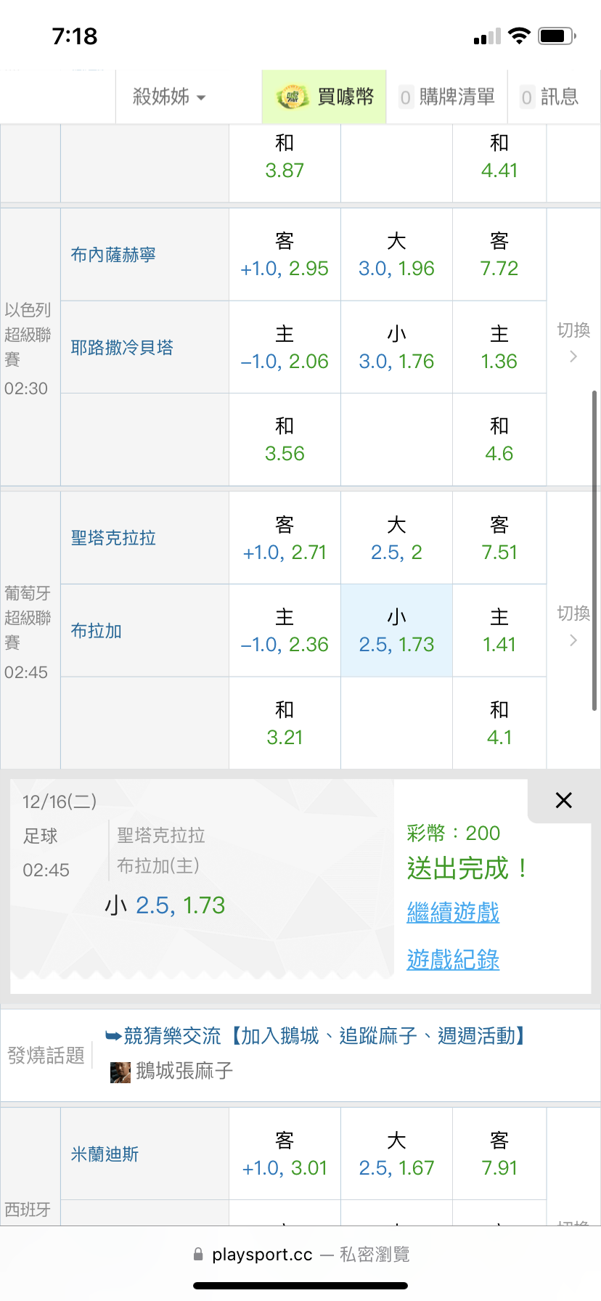The height and width of the screenshot is (1301, 601).
Task: Select 客 7.72 odds for 布內薩赫寧
Action: 499,255
